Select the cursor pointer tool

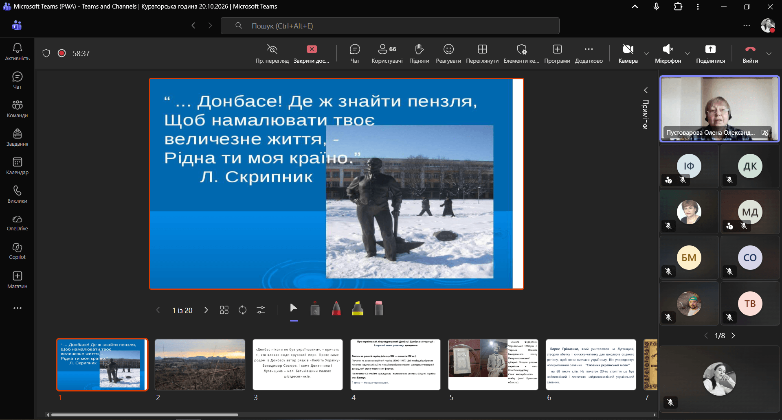pos(294,308)
